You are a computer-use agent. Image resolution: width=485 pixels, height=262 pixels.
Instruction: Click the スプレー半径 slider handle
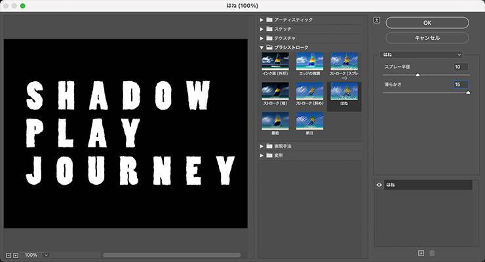[417, 75]
